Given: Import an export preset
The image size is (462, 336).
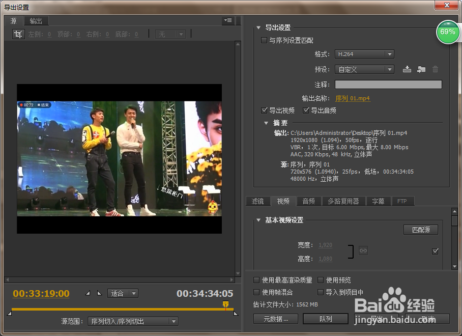Looking at the screenshot, I should pos(421,69).
